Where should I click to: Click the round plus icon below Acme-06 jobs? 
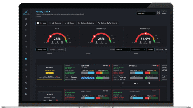click(149, 83)
